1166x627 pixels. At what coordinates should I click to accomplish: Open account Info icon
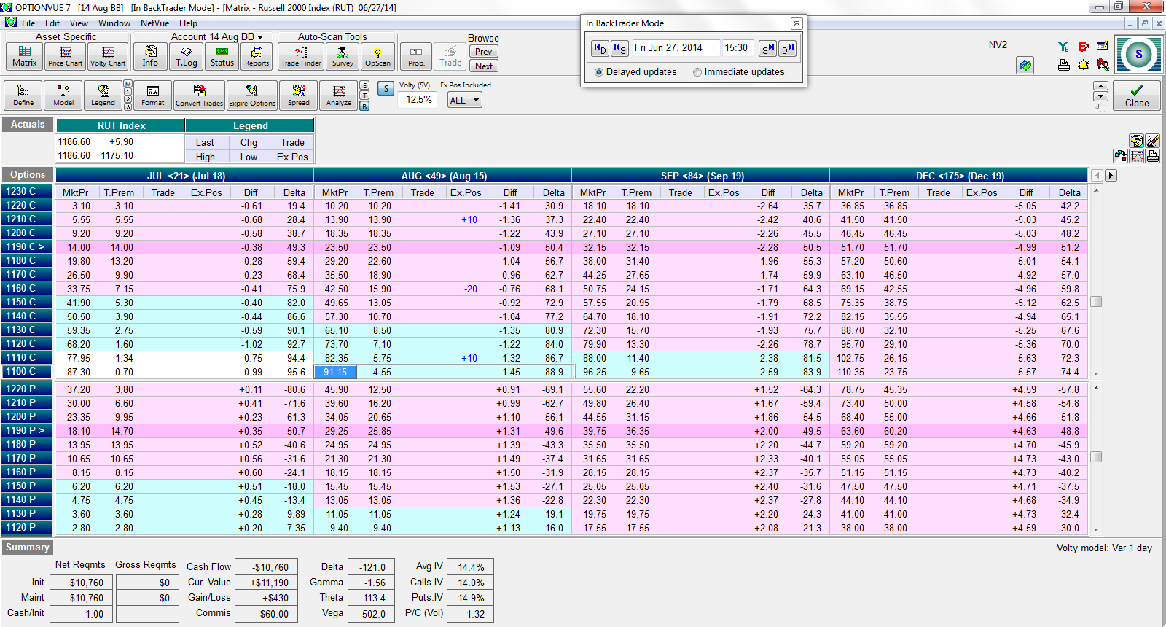pos(150,56)
